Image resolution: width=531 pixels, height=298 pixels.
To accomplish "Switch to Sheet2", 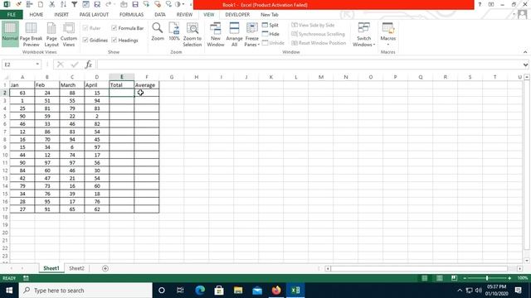I will tap(76, 268).
